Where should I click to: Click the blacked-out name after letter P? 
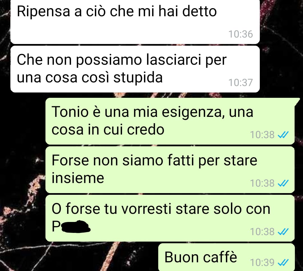click(75, 227)
